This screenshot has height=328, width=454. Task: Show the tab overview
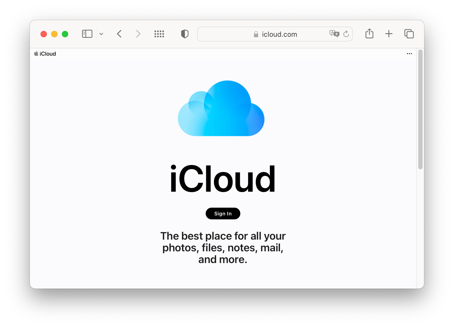coord(409,34)
